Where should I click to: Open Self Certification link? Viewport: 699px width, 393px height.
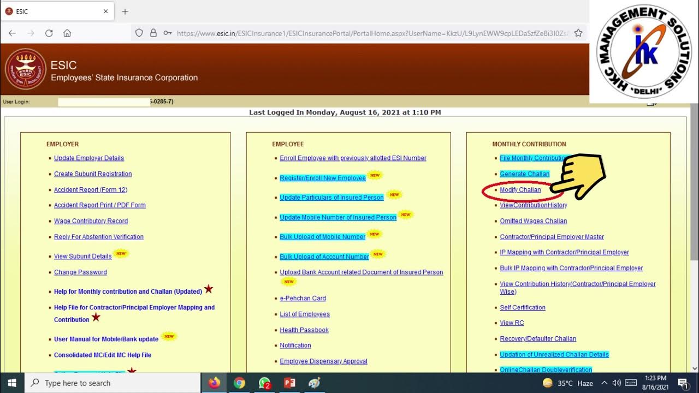click(523, 308)
